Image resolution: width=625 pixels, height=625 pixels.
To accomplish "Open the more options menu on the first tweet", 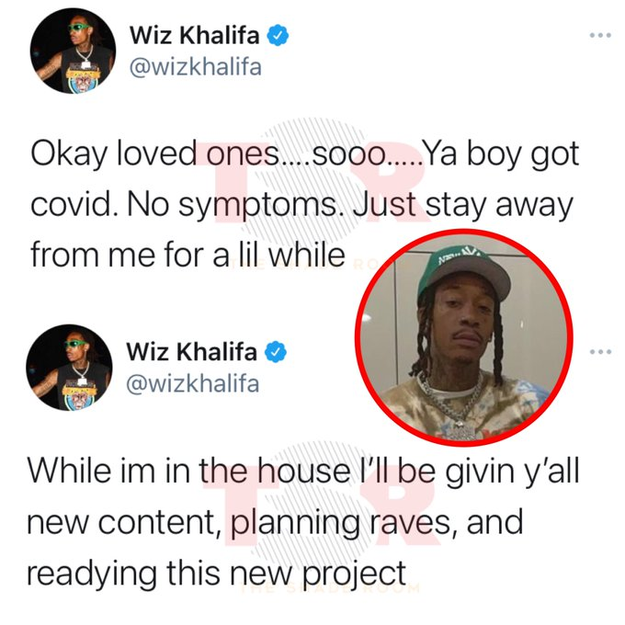I will tap(600, 35).
